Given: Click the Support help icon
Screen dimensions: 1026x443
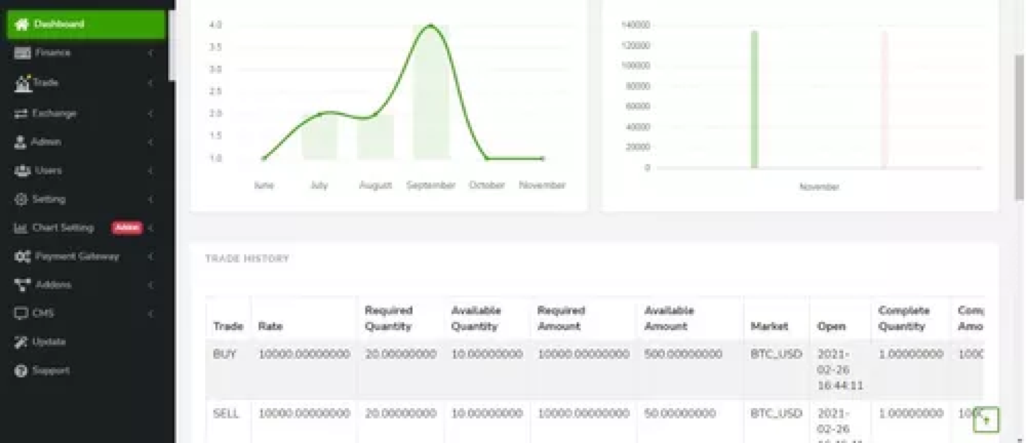Looking at the screenshot, I should point(21,371).
